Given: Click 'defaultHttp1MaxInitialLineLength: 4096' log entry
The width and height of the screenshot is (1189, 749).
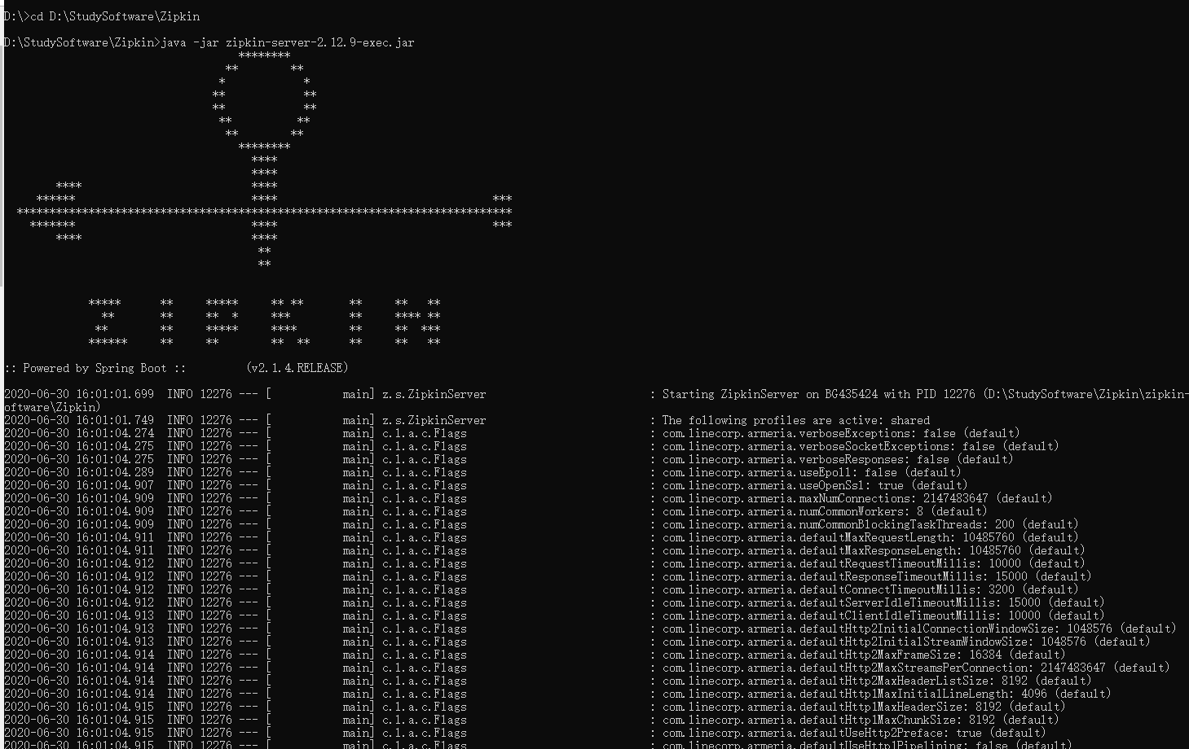Looking at the screenshot, I should click(x=923, y=694).
